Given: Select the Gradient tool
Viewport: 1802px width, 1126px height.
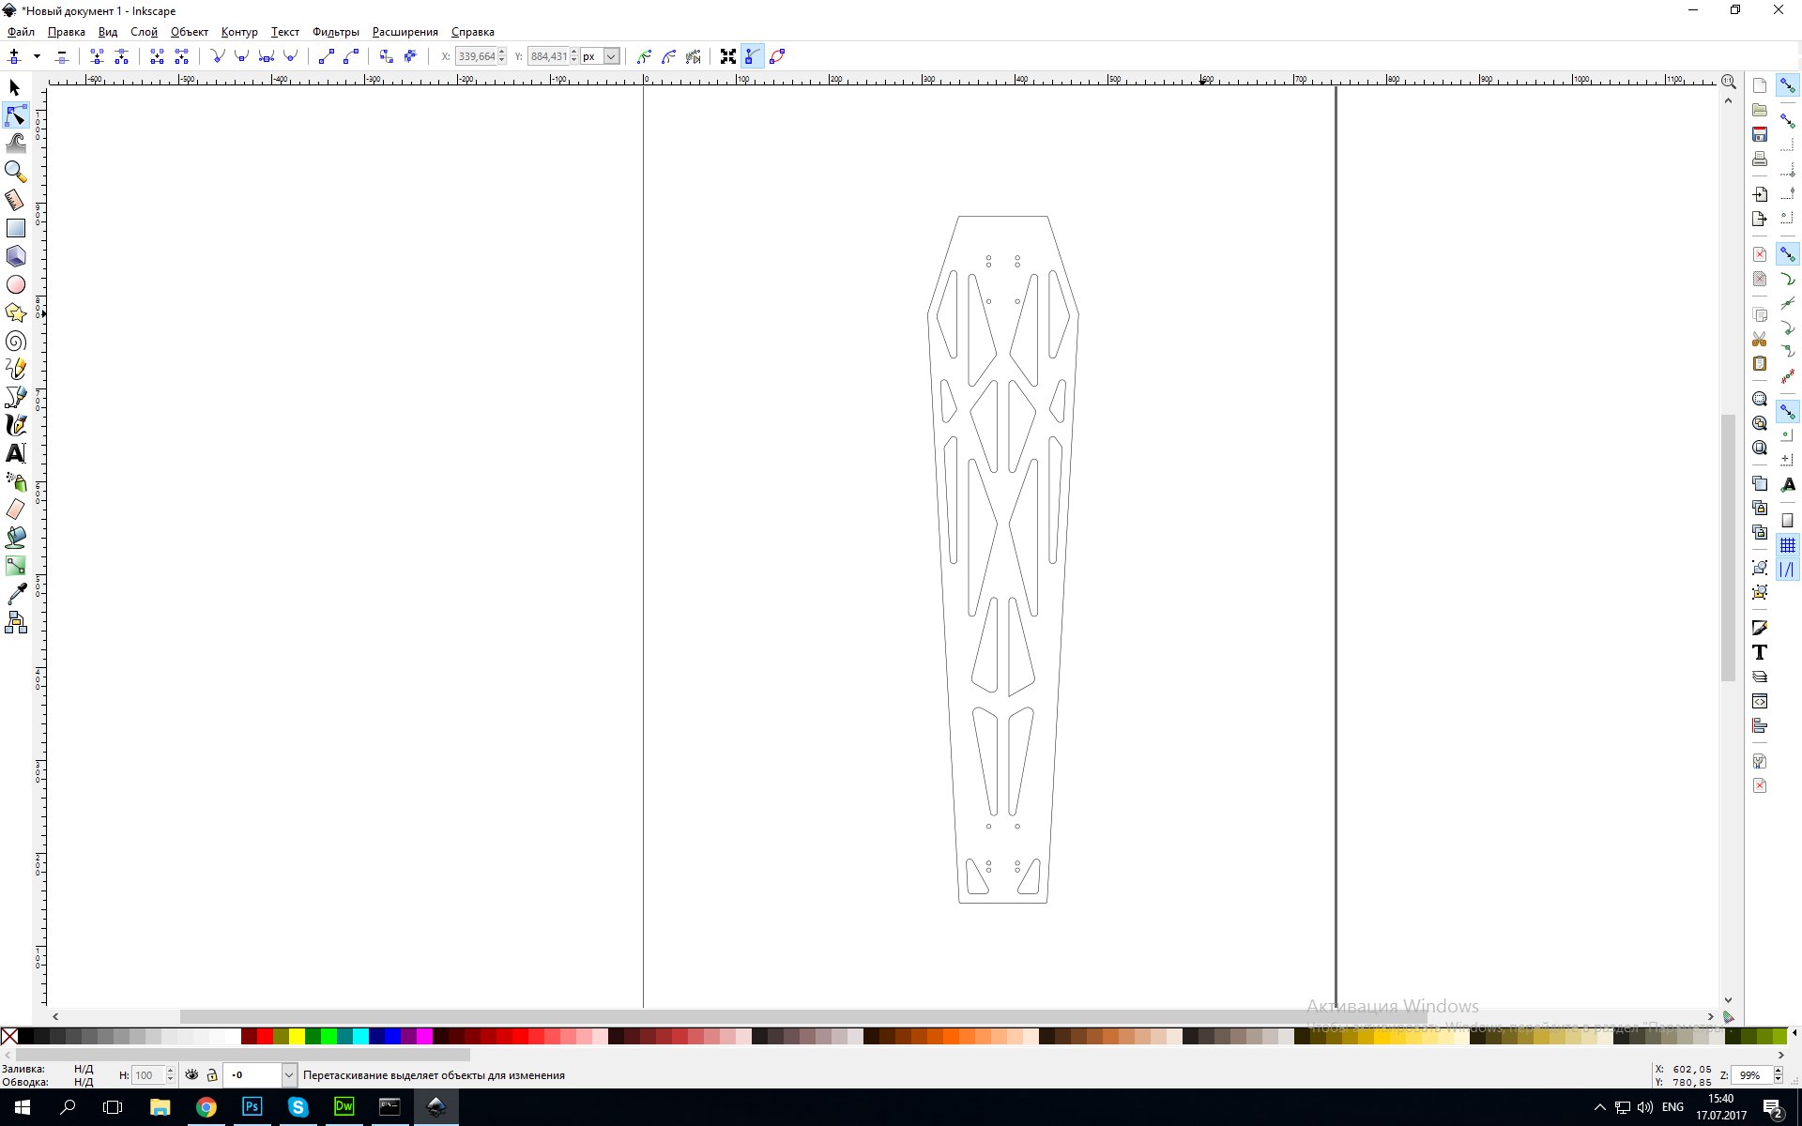Looking at the screenshot, I should pyautogui.click(x=15, y=566).
